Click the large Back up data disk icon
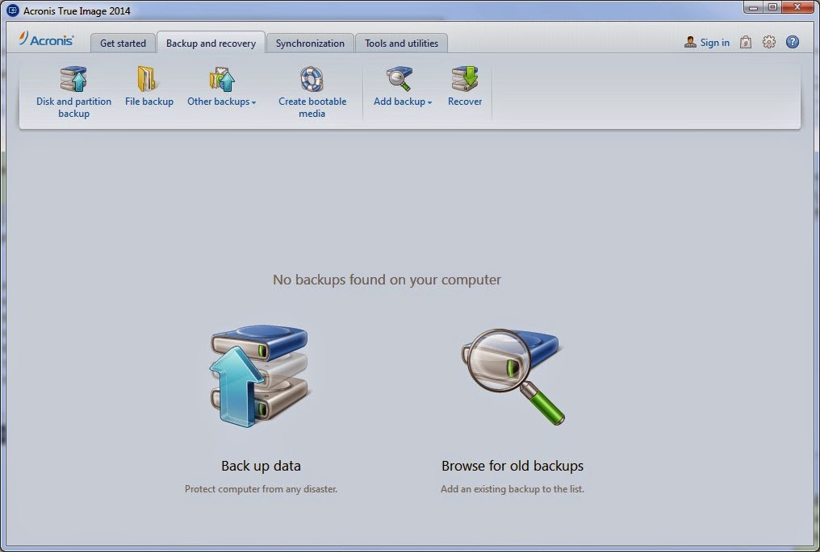 259,376
